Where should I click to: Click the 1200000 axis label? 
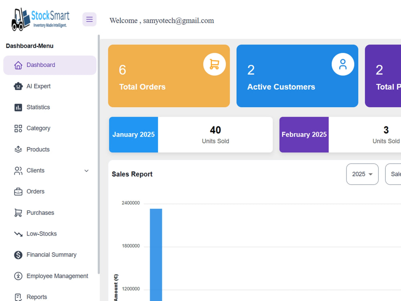[131, 289]
